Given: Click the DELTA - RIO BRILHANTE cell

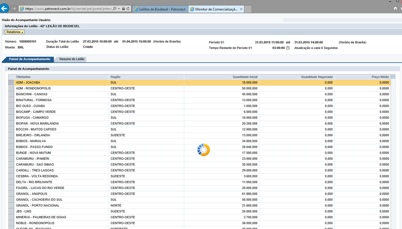Looking at the screenshot, I should pyautogui.click(x=62, y=182).
